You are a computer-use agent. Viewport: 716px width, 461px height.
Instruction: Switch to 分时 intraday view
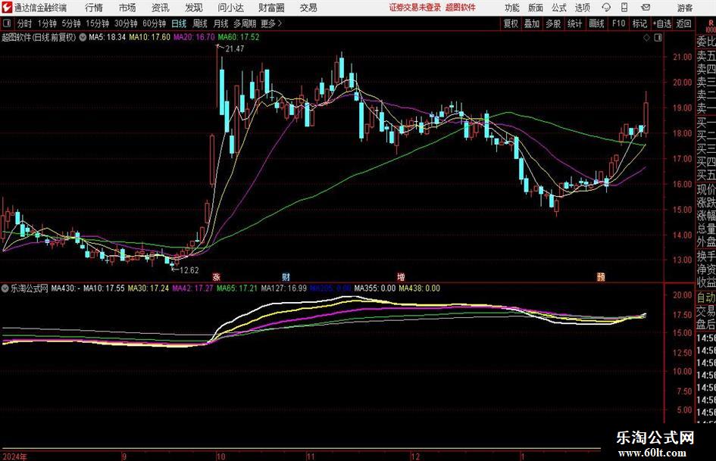click(25, 23)
